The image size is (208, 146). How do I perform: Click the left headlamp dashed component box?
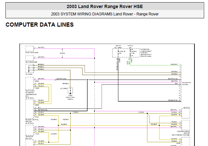(x=29, y=58)
